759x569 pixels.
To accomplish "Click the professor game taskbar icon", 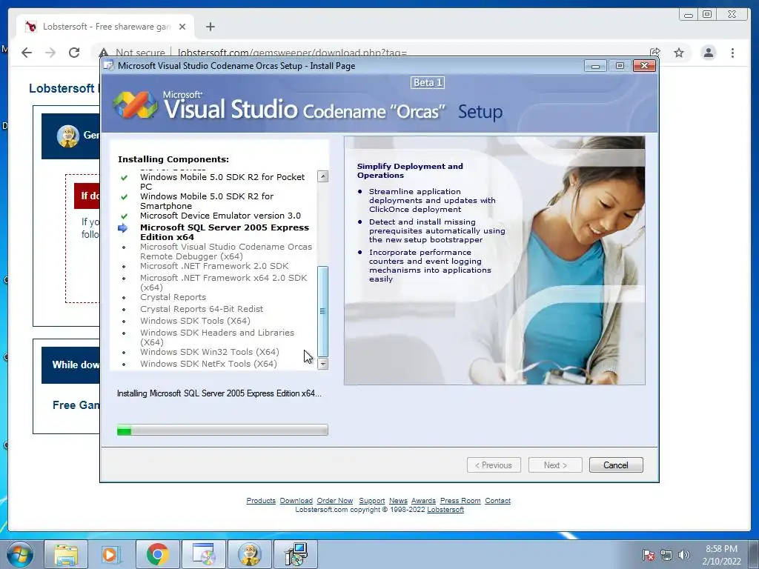I will point(249,554).
